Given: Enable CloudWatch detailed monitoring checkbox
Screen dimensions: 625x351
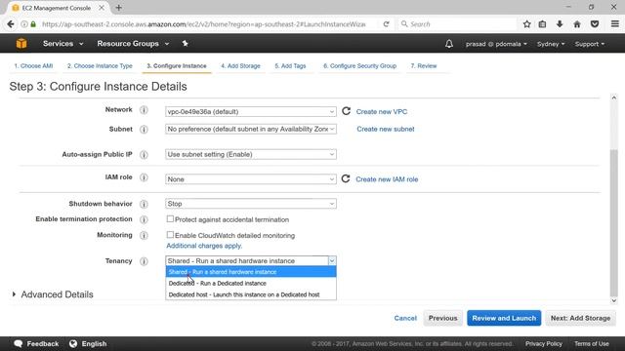Looking at the screenshot, I should point(170,235).
